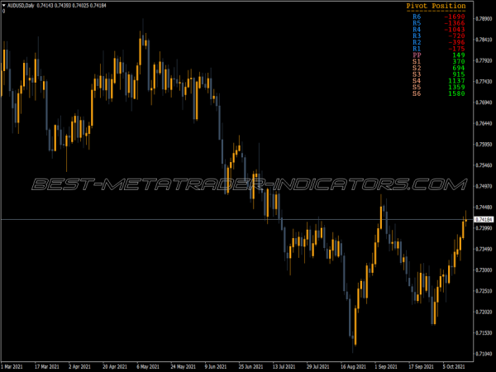Click the 29 Jul 2021 date label
This screenshot has height=372, width=496.
point(318,366)
